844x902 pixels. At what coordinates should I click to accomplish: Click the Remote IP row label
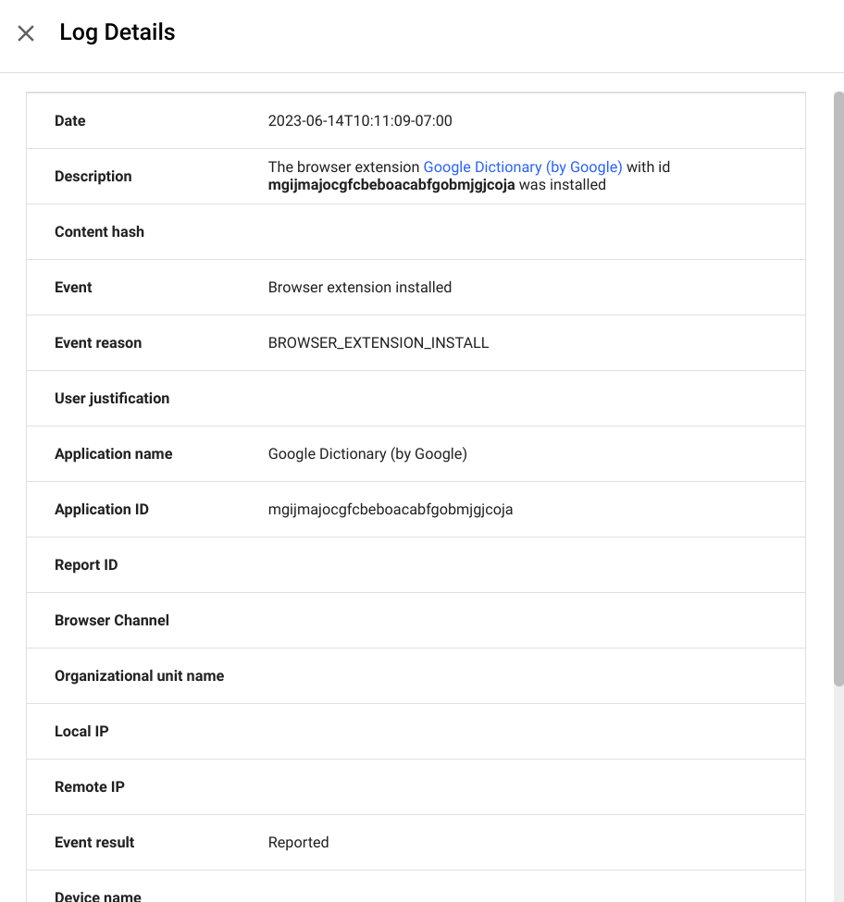click(x=89, y=787)
